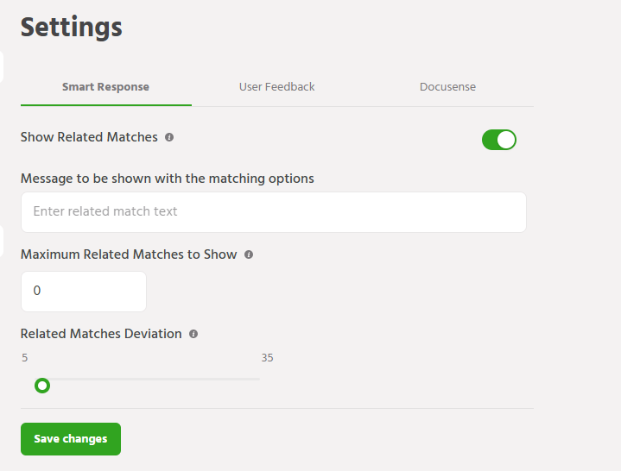621x471 pixels.
Task: Click the right end of the deviation slider track
Action: pyautogui.click(x=257, y=379)
